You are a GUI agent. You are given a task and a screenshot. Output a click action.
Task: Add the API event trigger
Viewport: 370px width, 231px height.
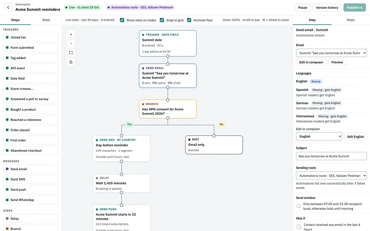tap(31, 68)
